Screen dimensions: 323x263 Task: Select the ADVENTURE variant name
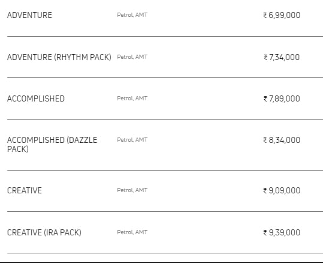coord(29,15)
